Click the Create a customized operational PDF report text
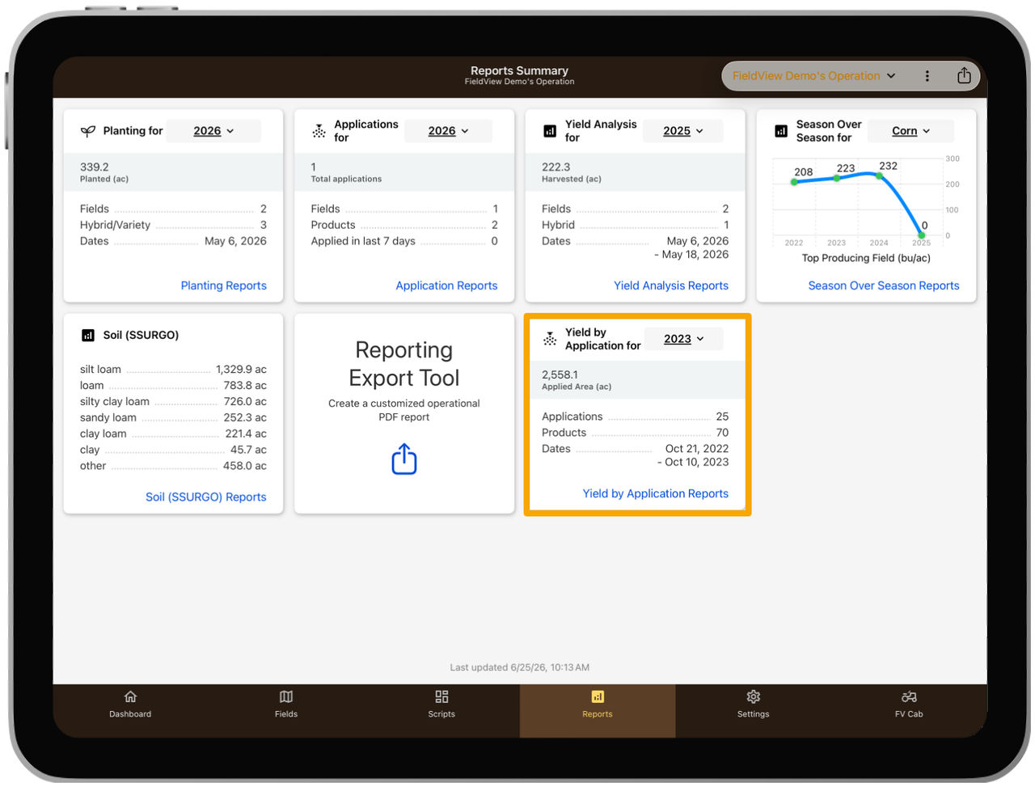The image size is (1035, 787). 404,410
